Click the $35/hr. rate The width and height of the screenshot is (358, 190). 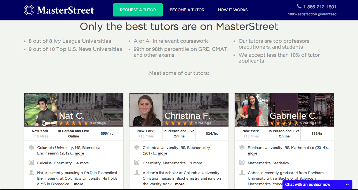[317, 134]
